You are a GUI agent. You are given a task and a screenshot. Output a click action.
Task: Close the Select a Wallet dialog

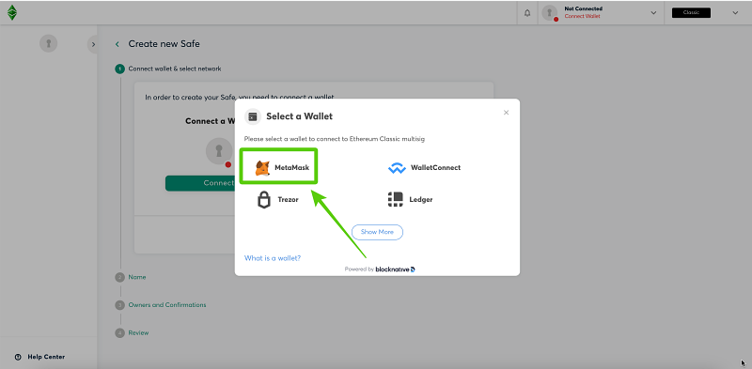click(x=506, y=113)
